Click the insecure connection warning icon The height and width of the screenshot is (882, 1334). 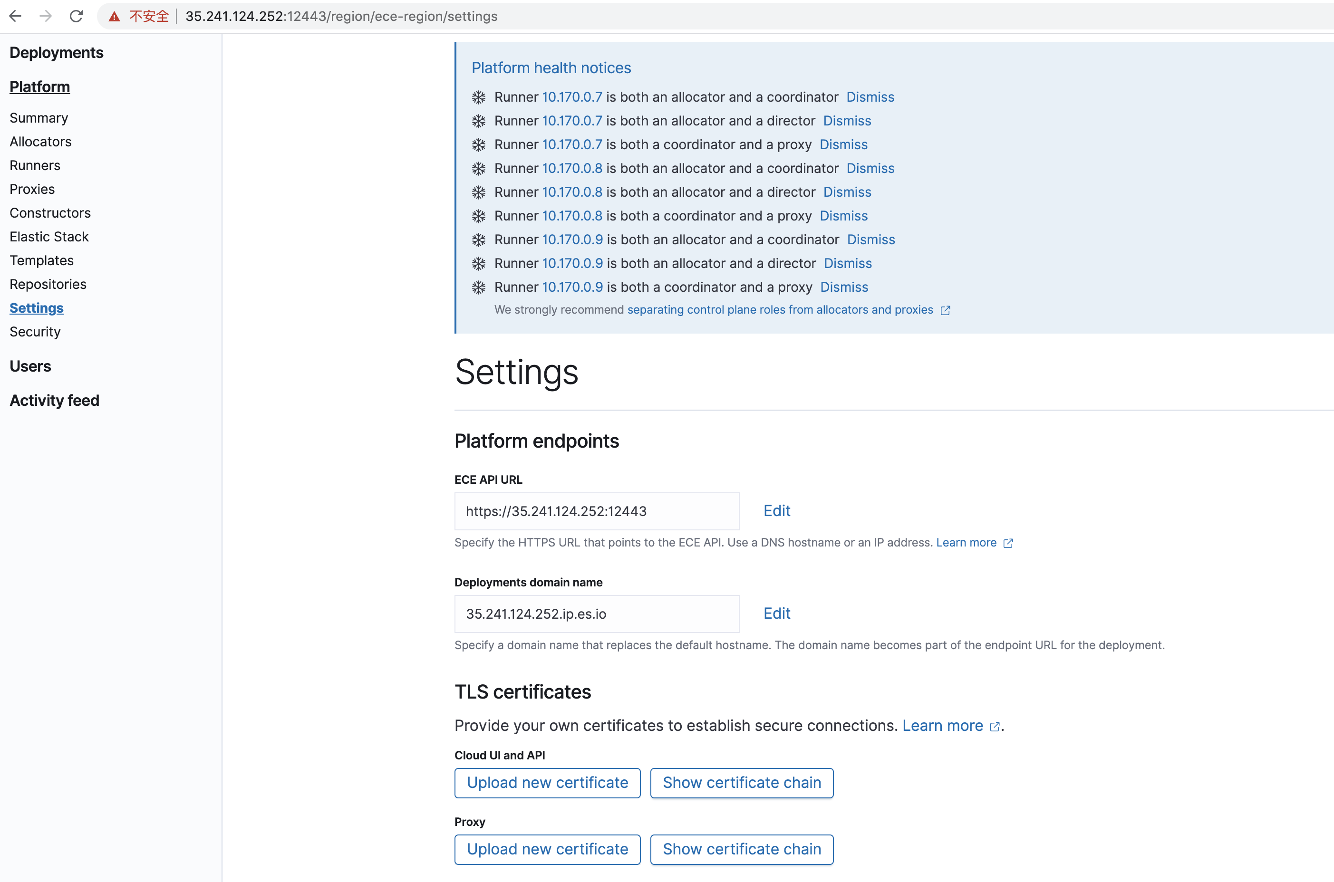coord(114,16)
